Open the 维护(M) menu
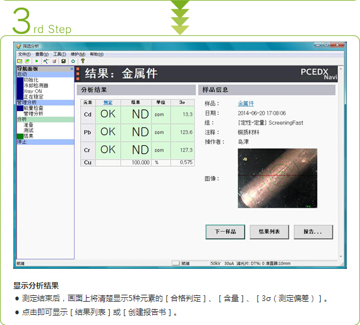Viewport: 360px width, 325px height. coord(78,54)
